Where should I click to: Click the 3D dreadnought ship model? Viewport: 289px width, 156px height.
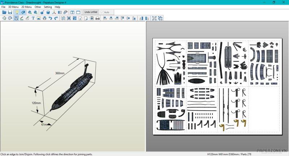(x=70, y=90)
